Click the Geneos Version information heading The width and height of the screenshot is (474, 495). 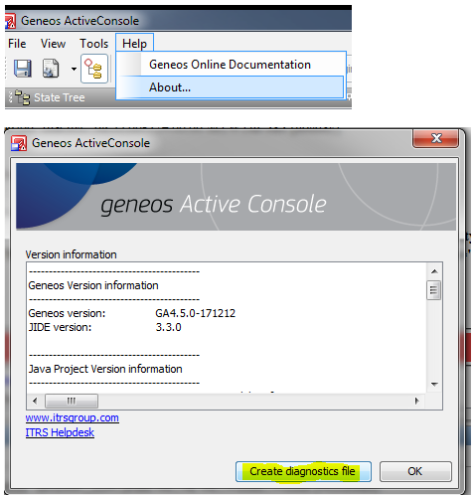coord(93,285)
